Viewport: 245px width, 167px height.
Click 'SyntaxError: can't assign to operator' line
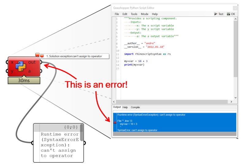point(137,130)
